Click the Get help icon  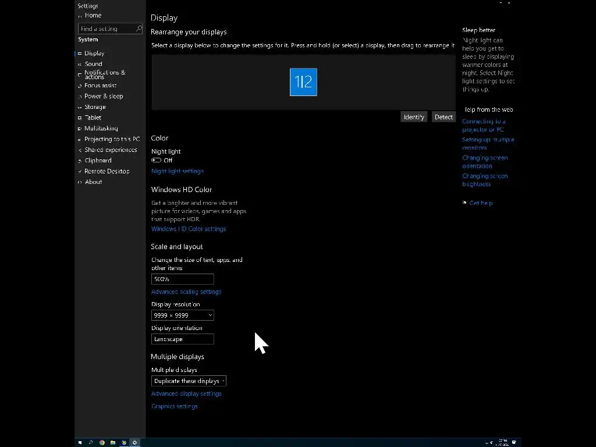[464, 203]
